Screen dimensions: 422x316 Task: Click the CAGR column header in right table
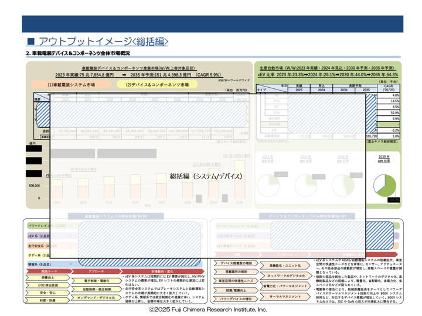tap(389, 88)
